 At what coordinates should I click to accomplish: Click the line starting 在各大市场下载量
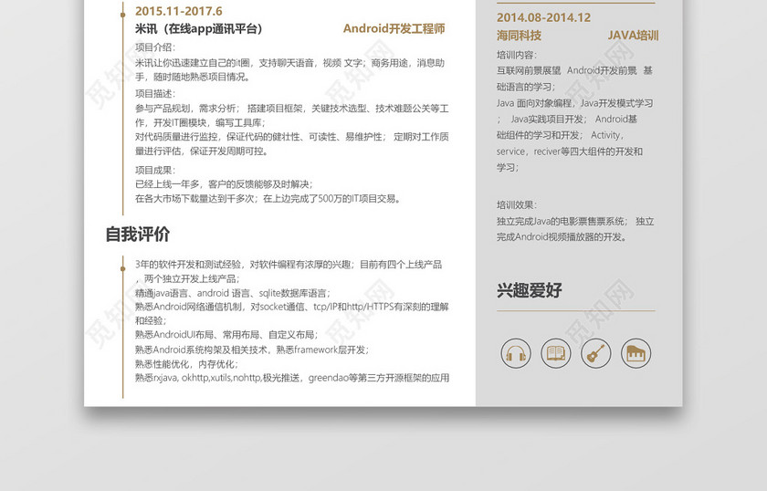268,199
